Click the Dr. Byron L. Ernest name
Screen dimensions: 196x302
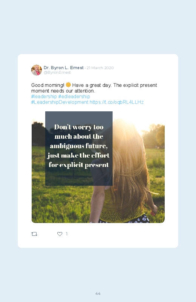pos(64,68)
